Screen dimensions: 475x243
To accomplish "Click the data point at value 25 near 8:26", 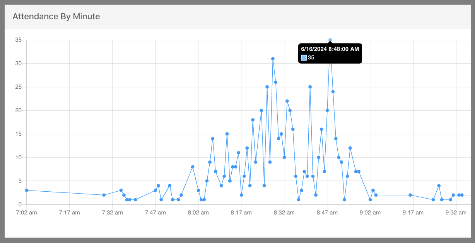I will pyautogui.click(x=266, y=86).
